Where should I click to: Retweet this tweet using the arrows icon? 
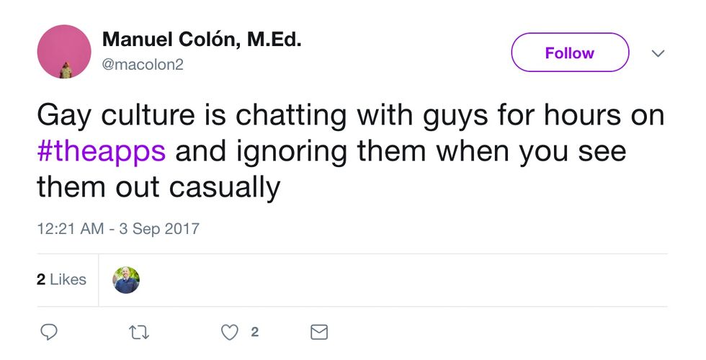coord(138,332)
